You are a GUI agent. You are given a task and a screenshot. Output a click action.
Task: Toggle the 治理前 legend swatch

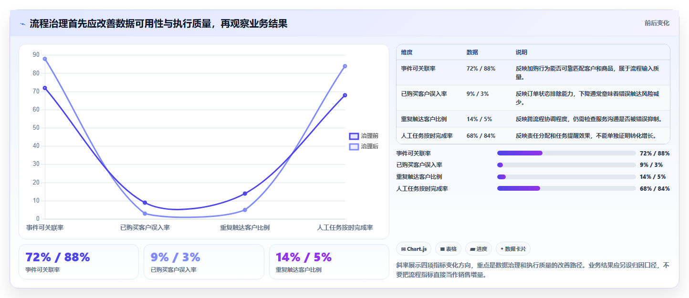354,136
